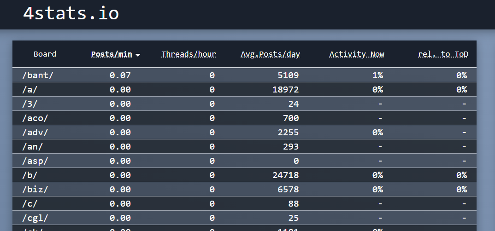Sort table by Posts/min column

pyautogui.click(x=111, y=54)
